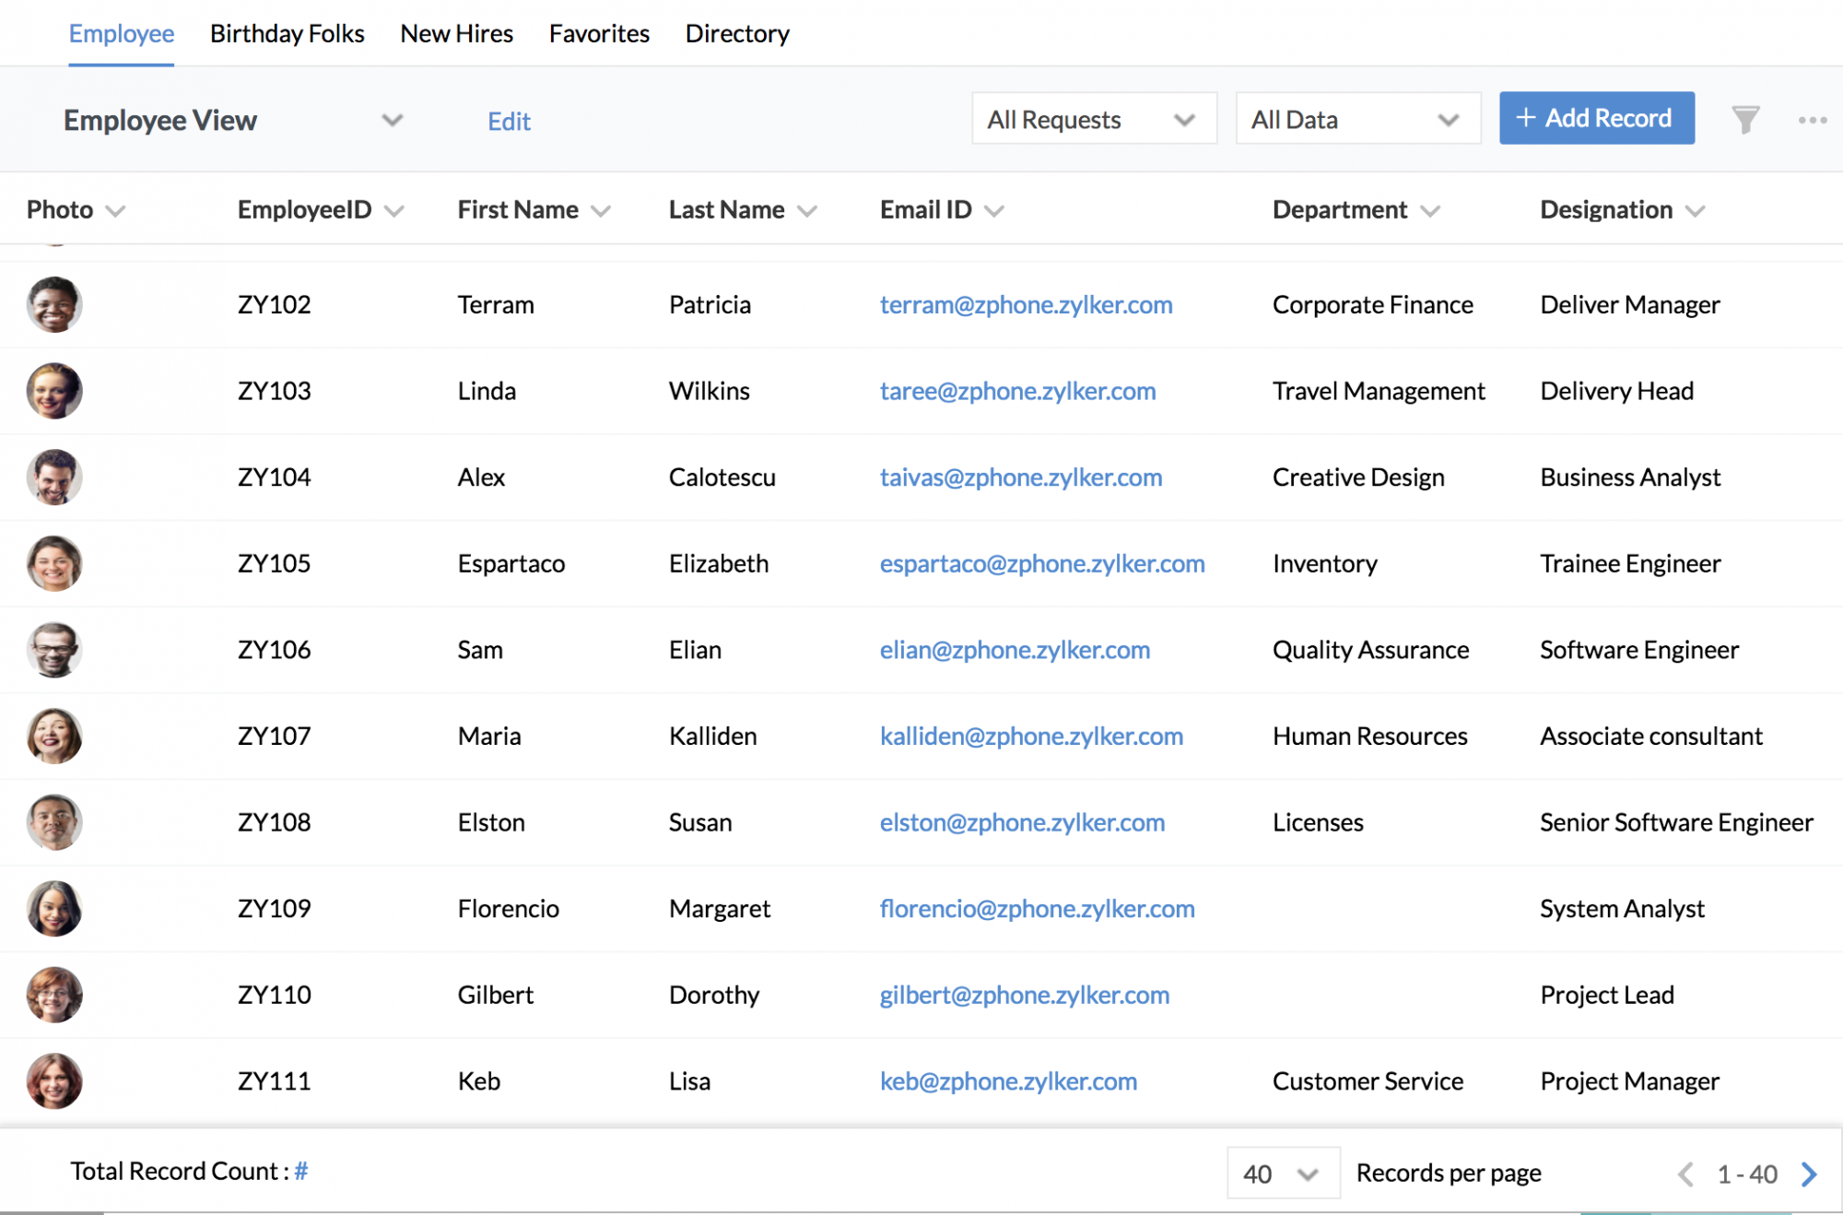Open email link elian@zphone.zylker.com
Viewport: 1843px width, 1215px height.
coord(1015,650)
